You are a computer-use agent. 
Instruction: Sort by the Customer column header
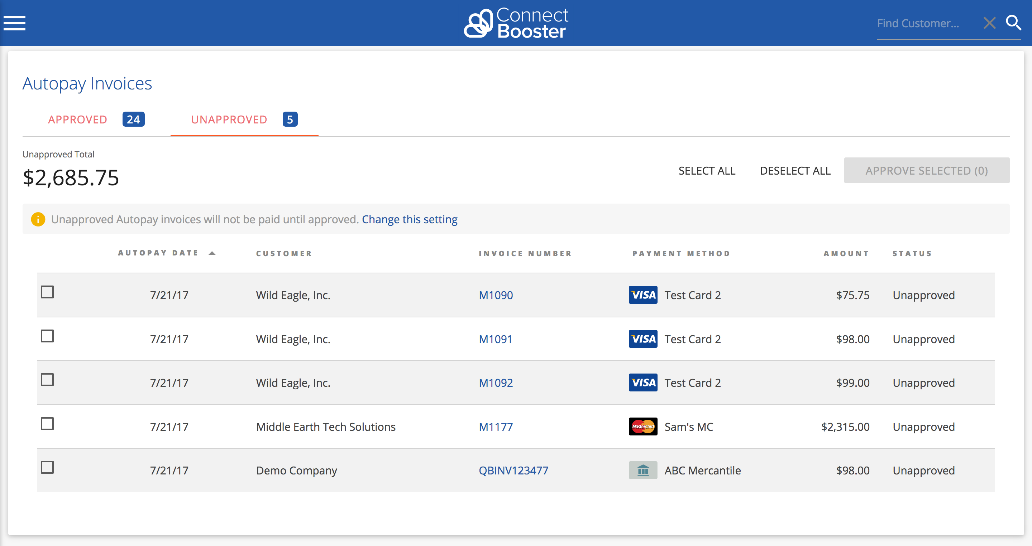point(284,254)
